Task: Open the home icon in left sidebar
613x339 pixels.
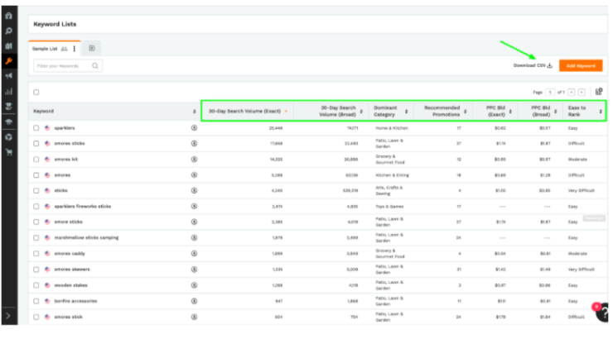Action: point(8,16)
